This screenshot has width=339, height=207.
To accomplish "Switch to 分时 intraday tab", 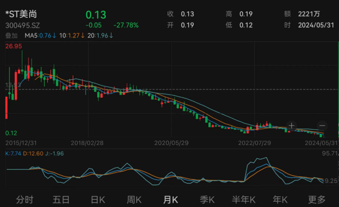I will (25, 200).
